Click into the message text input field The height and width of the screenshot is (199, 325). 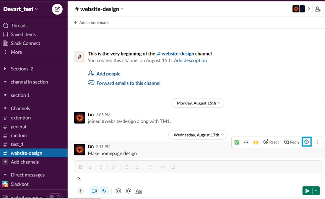tap(198, 178)
